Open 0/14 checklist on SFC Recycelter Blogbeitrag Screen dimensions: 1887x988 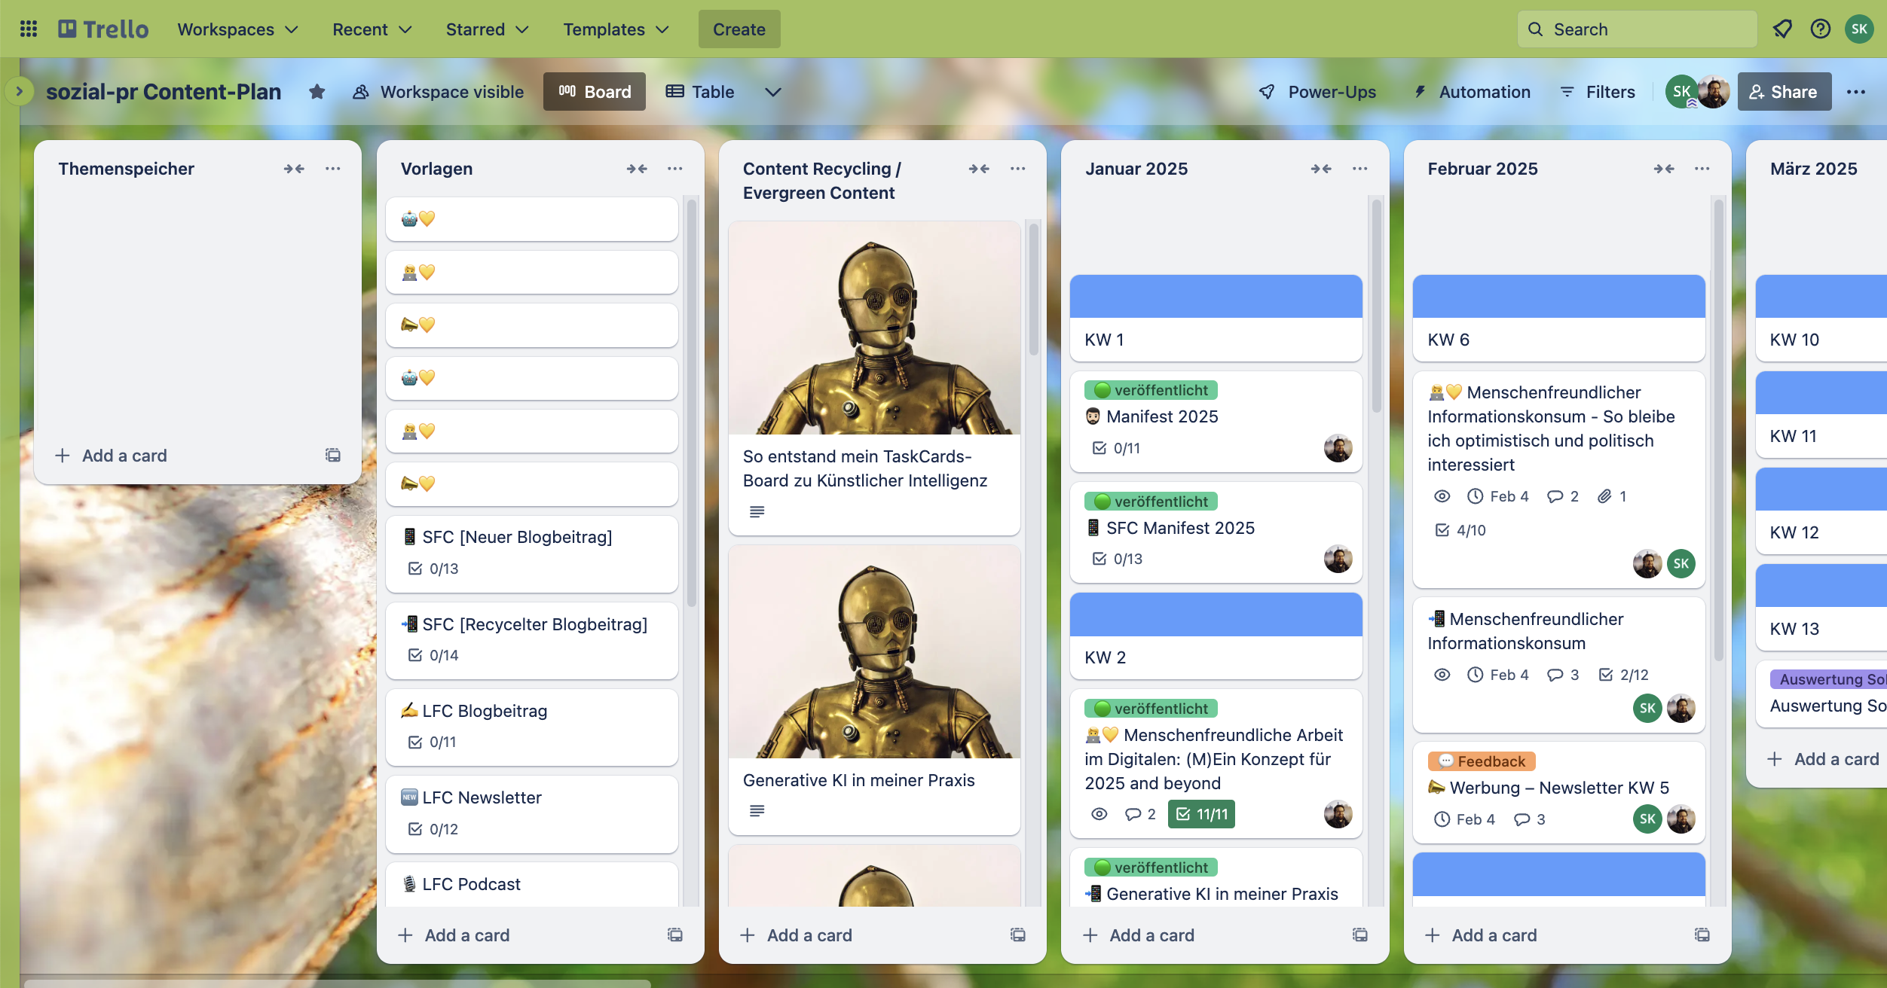433,655
